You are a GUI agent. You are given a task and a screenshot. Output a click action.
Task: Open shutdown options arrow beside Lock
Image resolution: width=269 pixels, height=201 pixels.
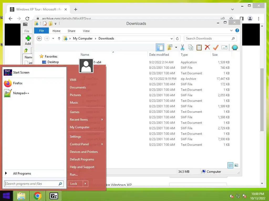[x=85, y=184]
